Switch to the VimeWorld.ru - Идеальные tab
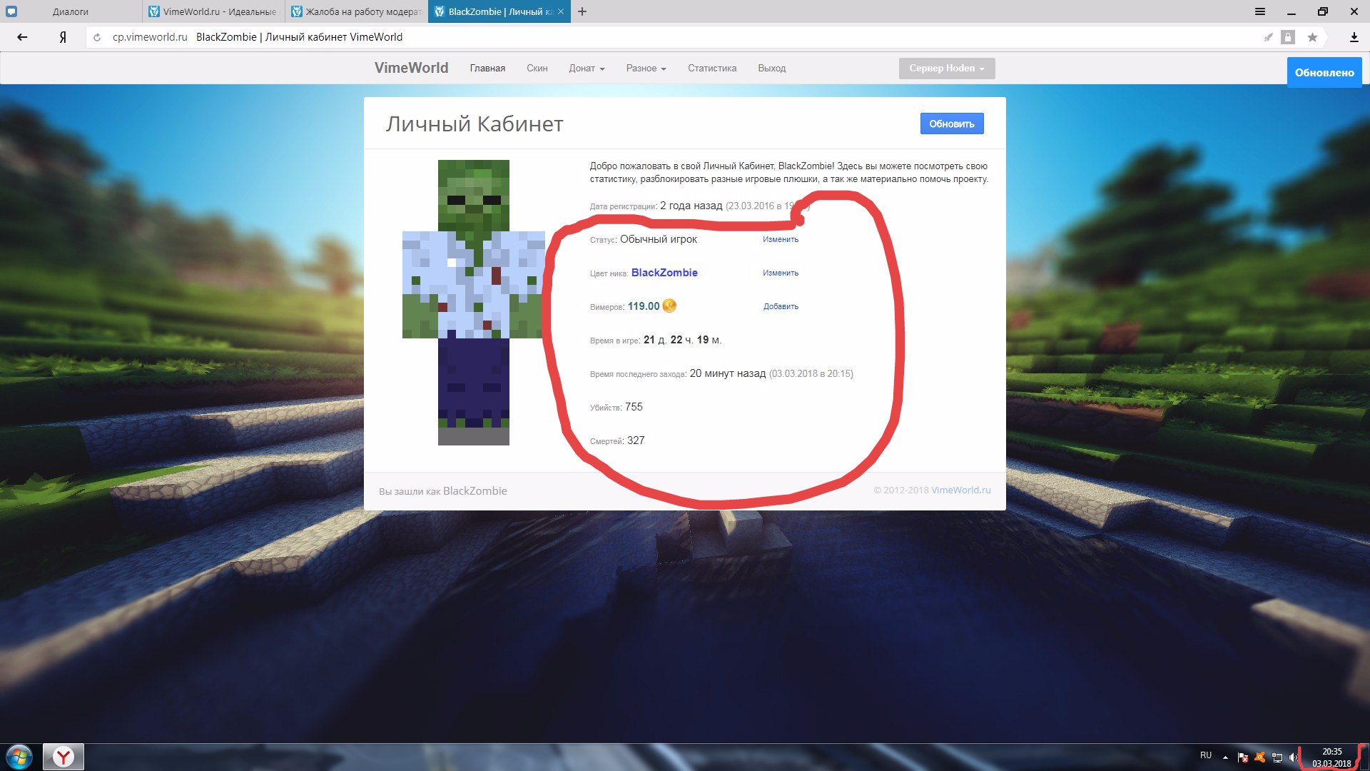This screenshot has width=1370, height=771. [214, 11]
